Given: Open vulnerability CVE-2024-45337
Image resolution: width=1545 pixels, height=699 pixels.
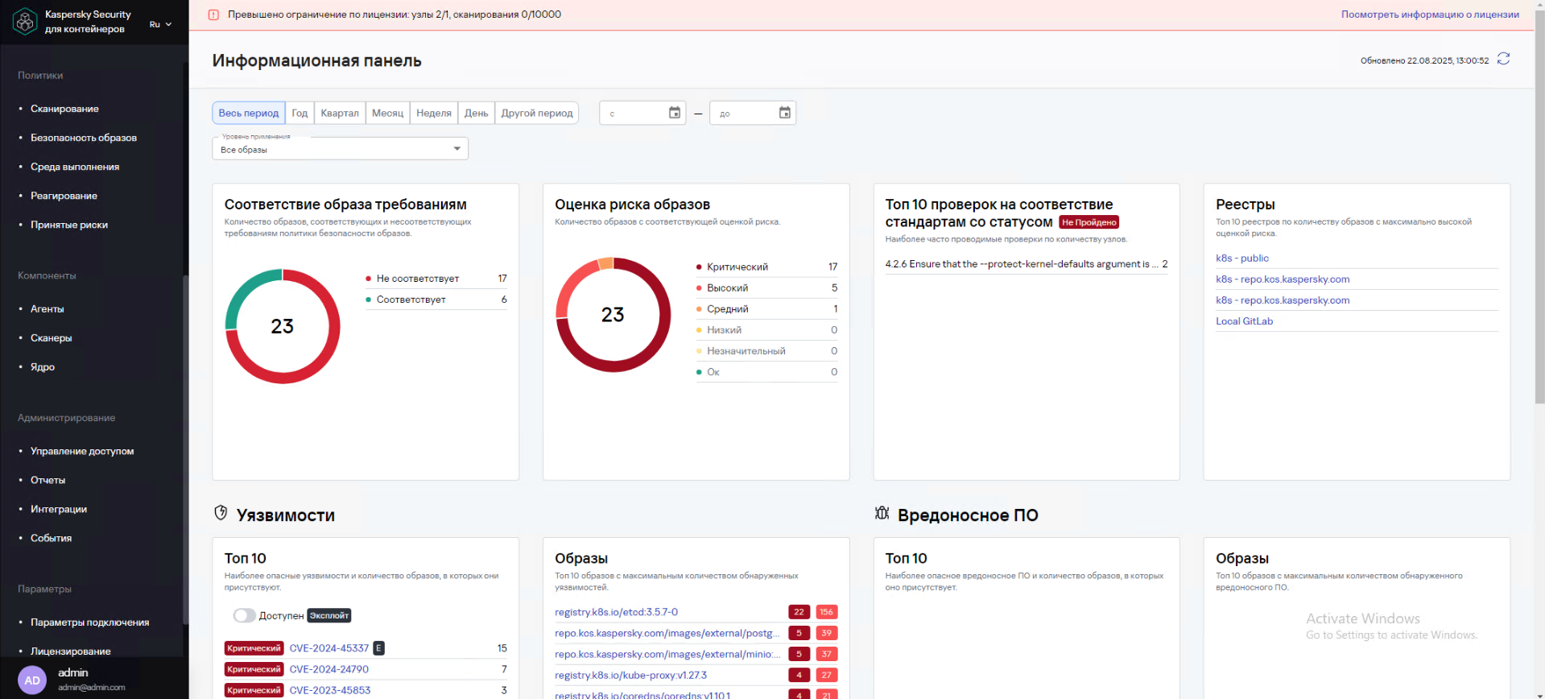Looking at the screenshot, I should (x=328, y=648).
